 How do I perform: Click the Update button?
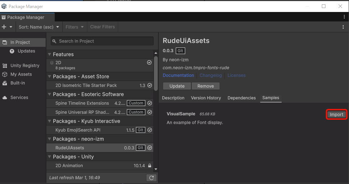click(177, 86)
